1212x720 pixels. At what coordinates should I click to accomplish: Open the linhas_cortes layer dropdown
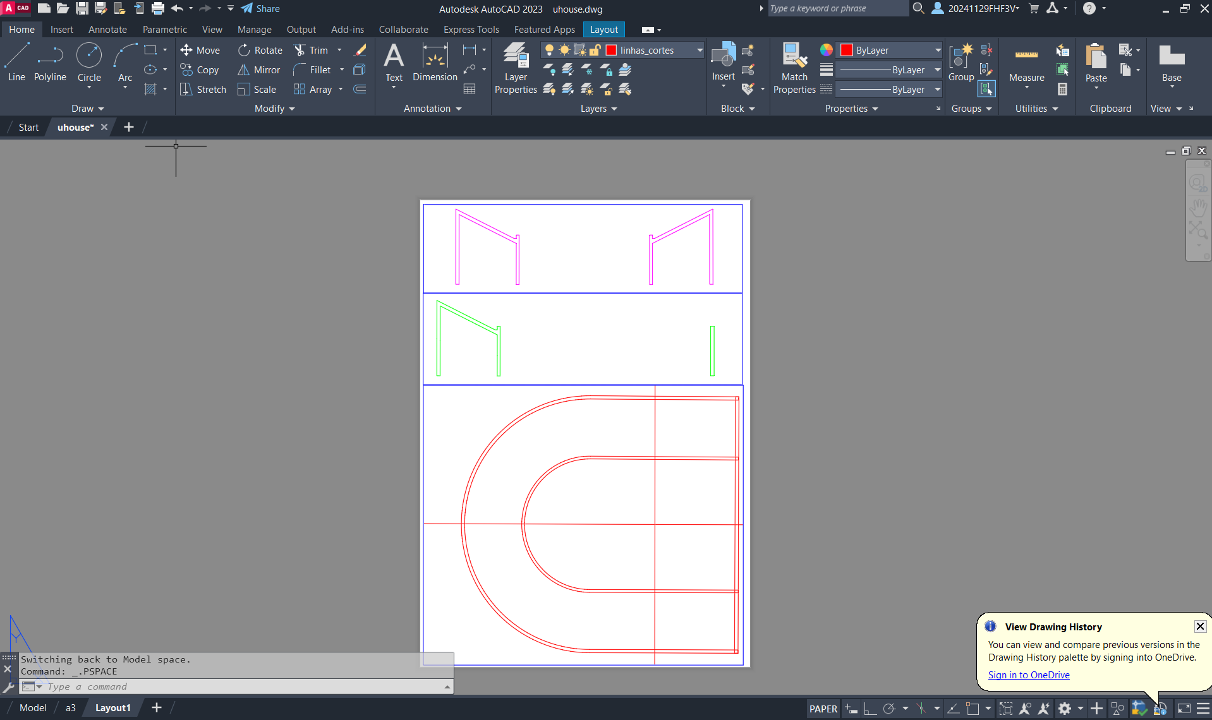(700, 51)
